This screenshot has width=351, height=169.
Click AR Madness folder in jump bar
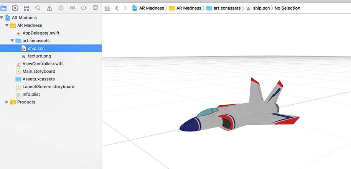point(185,8)
